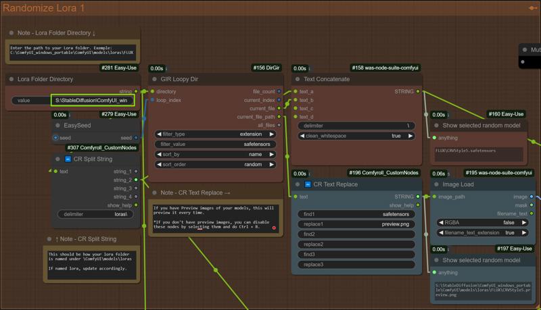Toggle the RGBA false option

pyautogui.click(x=482, y=222)
